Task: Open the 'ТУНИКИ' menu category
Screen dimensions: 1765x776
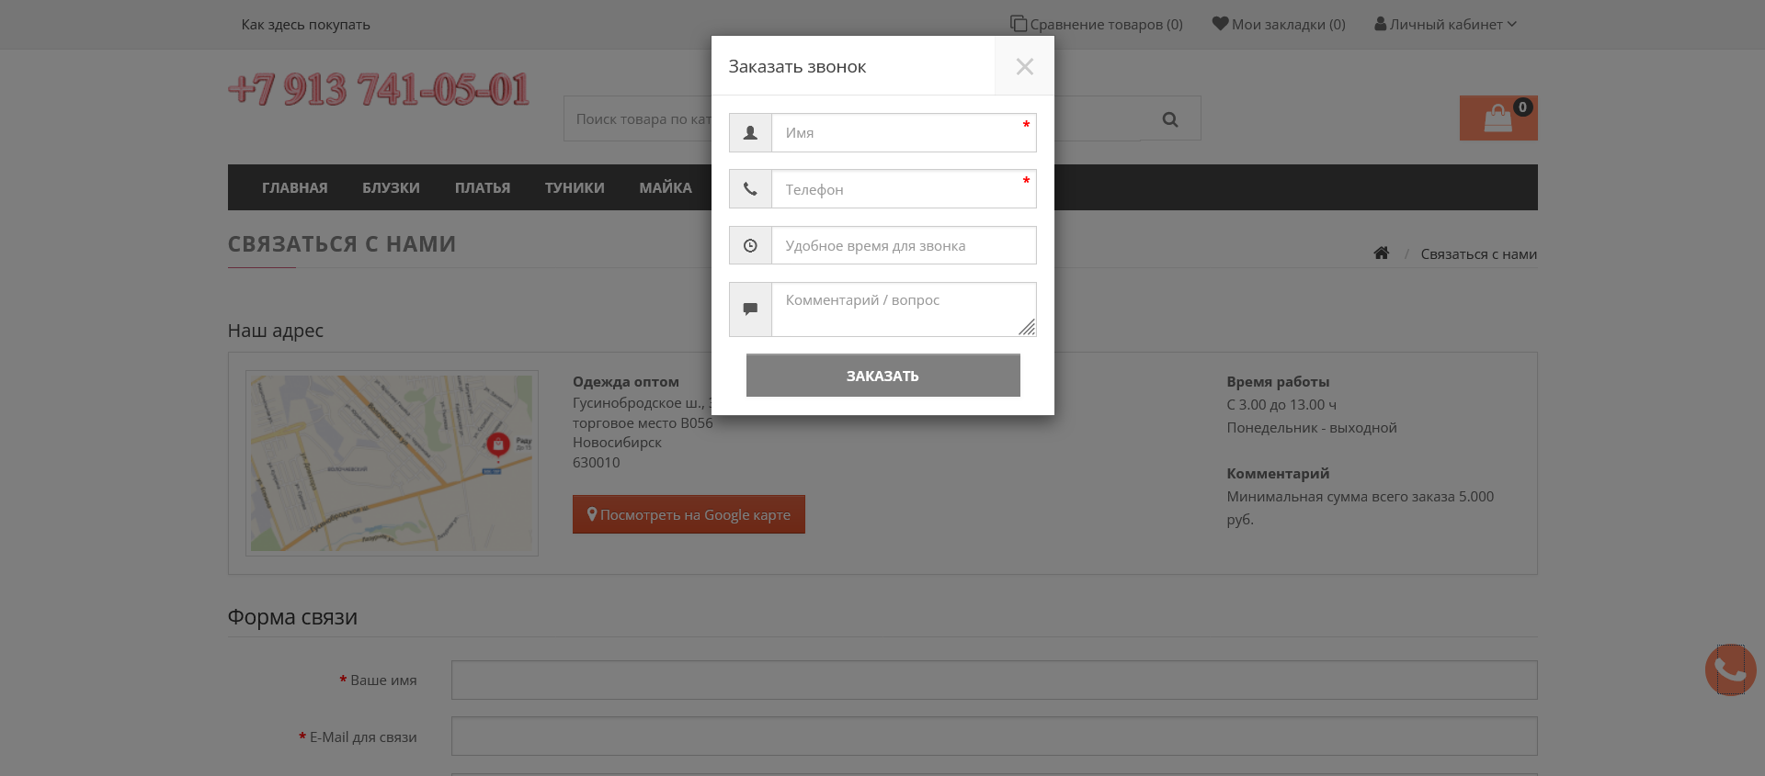Action: point(575,188)
